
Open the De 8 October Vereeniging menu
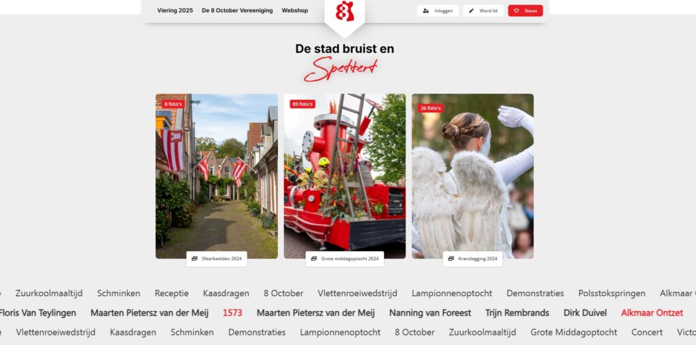tap(237, 11)
